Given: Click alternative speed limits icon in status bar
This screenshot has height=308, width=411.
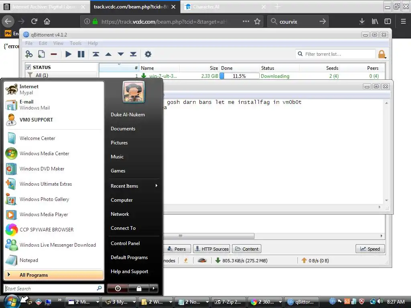Looking at the screenshot, I should (202, 261).
